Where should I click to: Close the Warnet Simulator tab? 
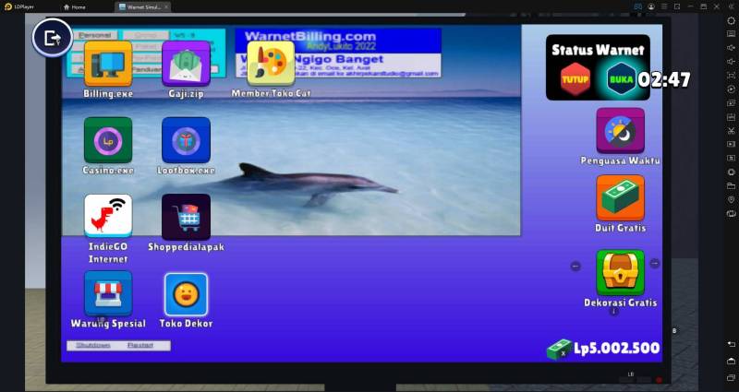166,7
